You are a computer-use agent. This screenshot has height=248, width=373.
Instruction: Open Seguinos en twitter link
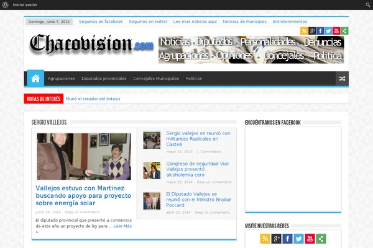coord(148,21)
